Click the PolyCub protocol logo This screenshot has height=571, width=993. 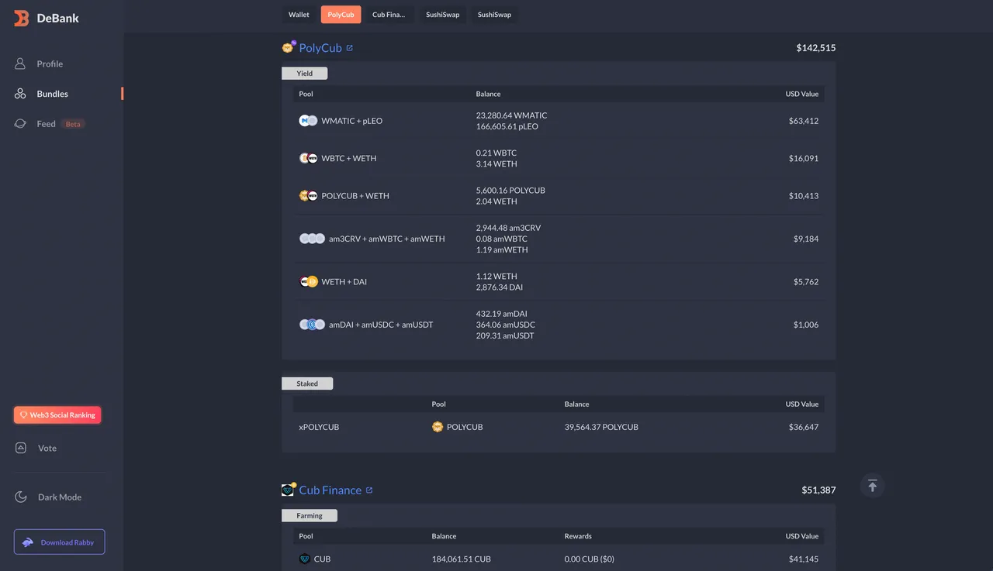pos(289,47)
